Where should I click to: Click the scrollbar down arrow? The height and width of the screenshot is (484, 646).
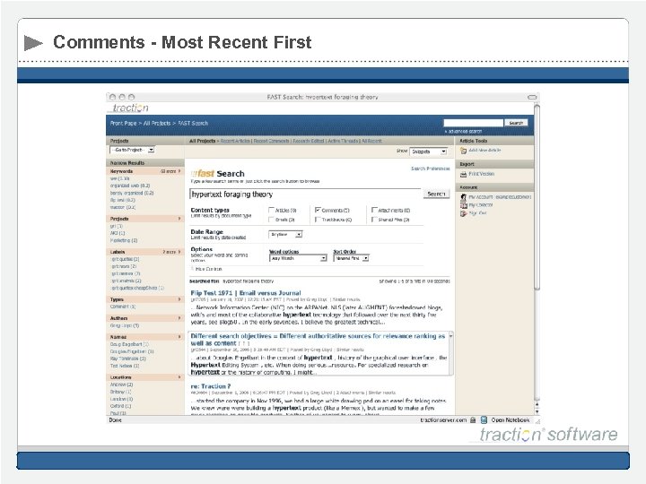[x=537, y=411]
